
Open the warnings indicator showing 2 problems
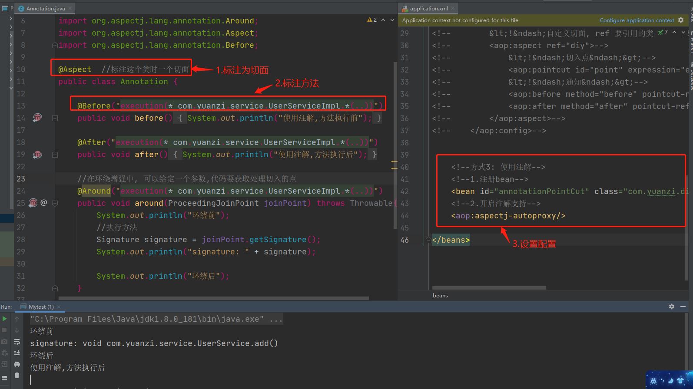(x=372, y=20)
